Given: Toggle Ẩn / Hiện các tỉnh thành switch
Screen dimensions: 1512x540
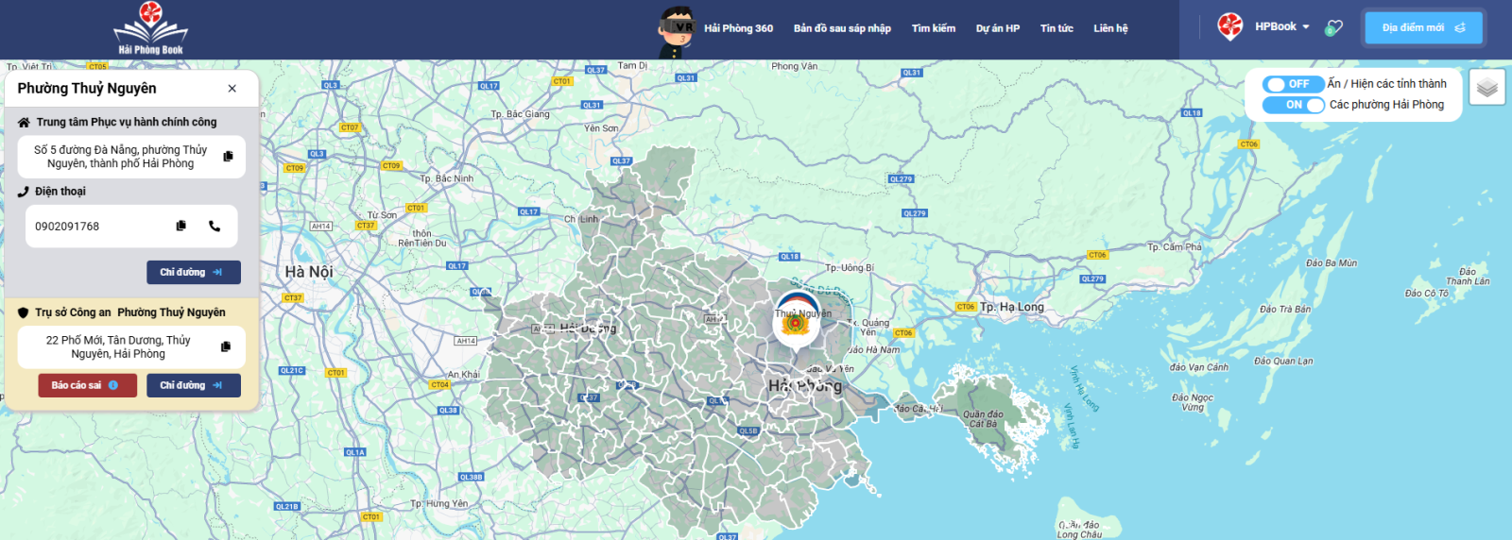Looking at the screenshot, I should point(1292,84).
